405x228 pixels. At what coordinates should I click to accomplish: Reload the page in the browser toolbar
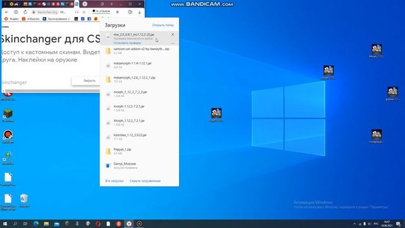pyautogui.click(x=25, y=12)
